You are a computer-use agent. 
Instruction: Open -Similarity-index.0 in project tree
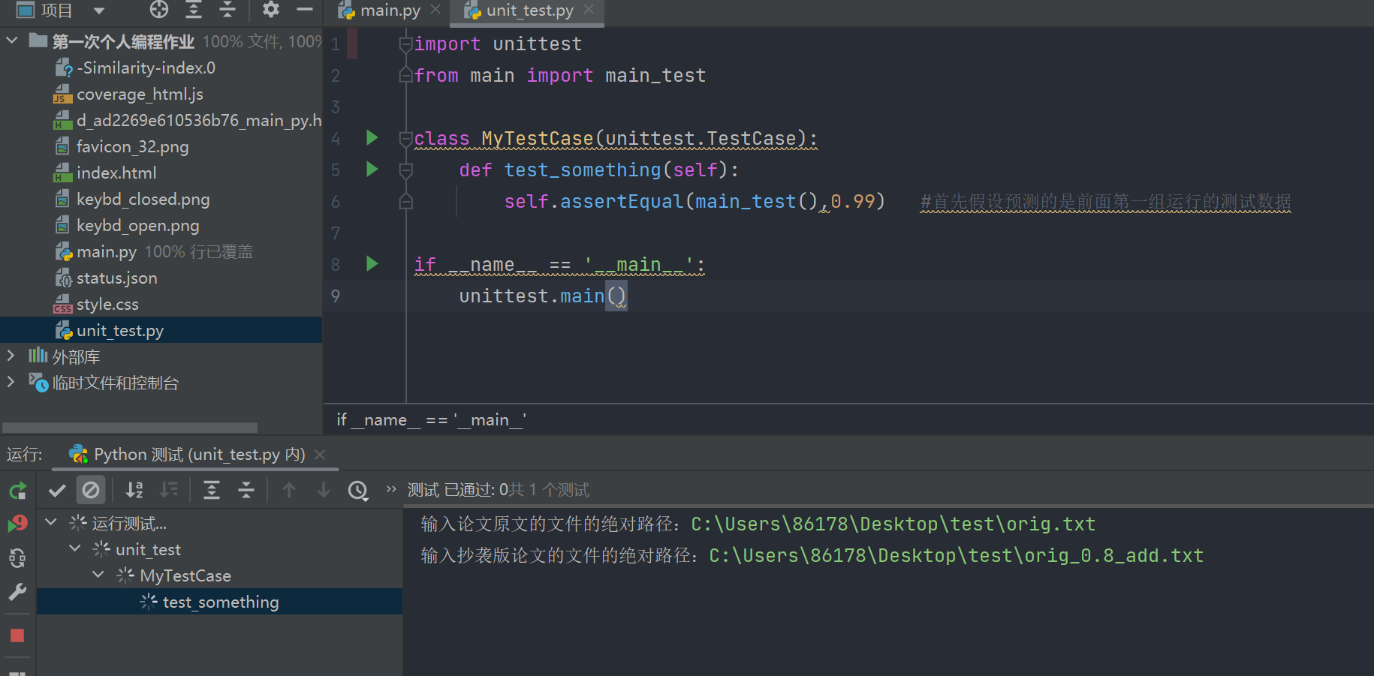coord(146,68)
